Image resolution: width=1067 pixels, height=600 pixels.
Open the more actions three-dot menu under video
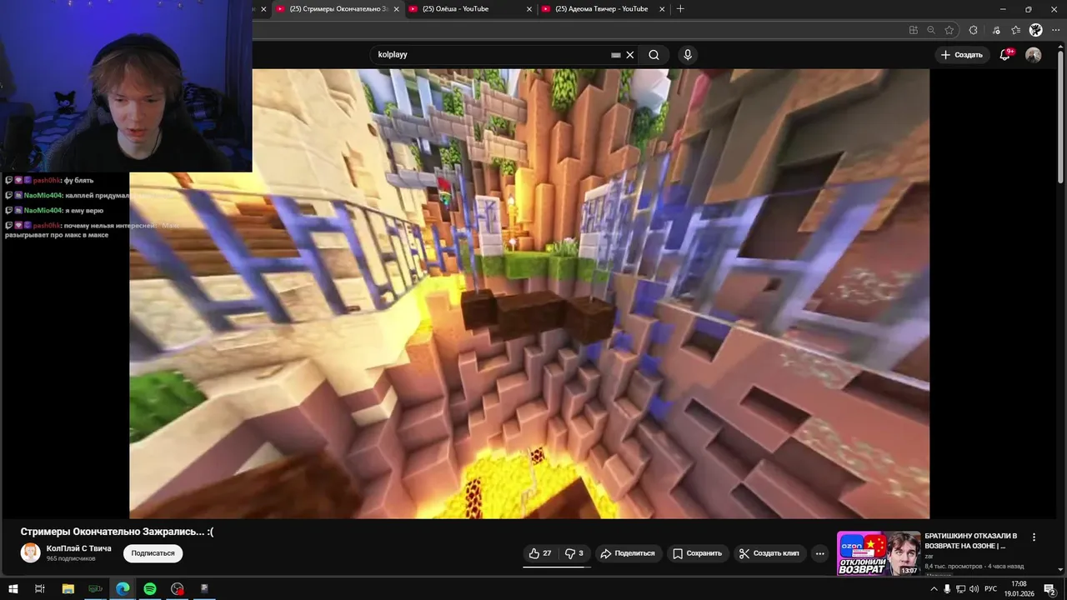820,553
